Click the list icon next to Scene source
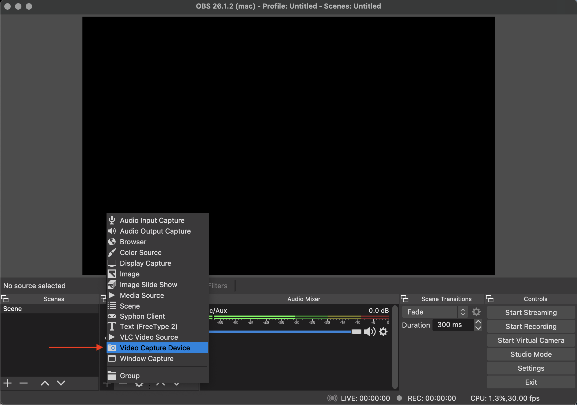Viewport: 577px width, 405px height. click(x=112, y=306)
